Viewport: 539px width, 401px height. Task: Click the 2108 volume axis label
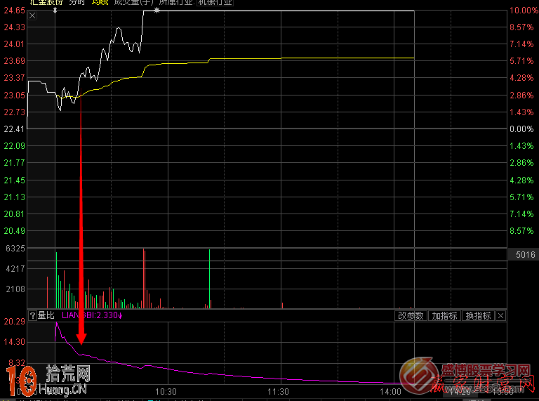point(15,289)
